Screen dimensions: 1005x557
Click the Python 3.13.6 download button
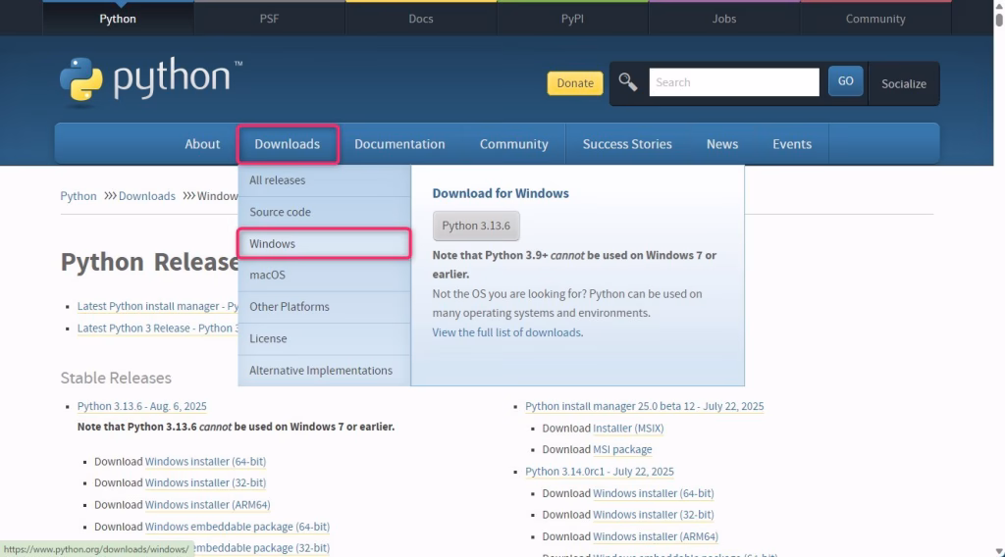pyautogui.click(x=476, y=226)
